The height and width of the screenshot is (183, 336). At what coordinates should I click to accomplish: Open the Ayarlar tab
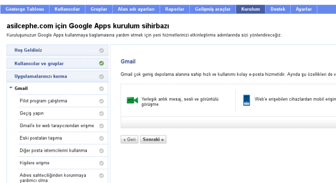(x=304, y=9)
